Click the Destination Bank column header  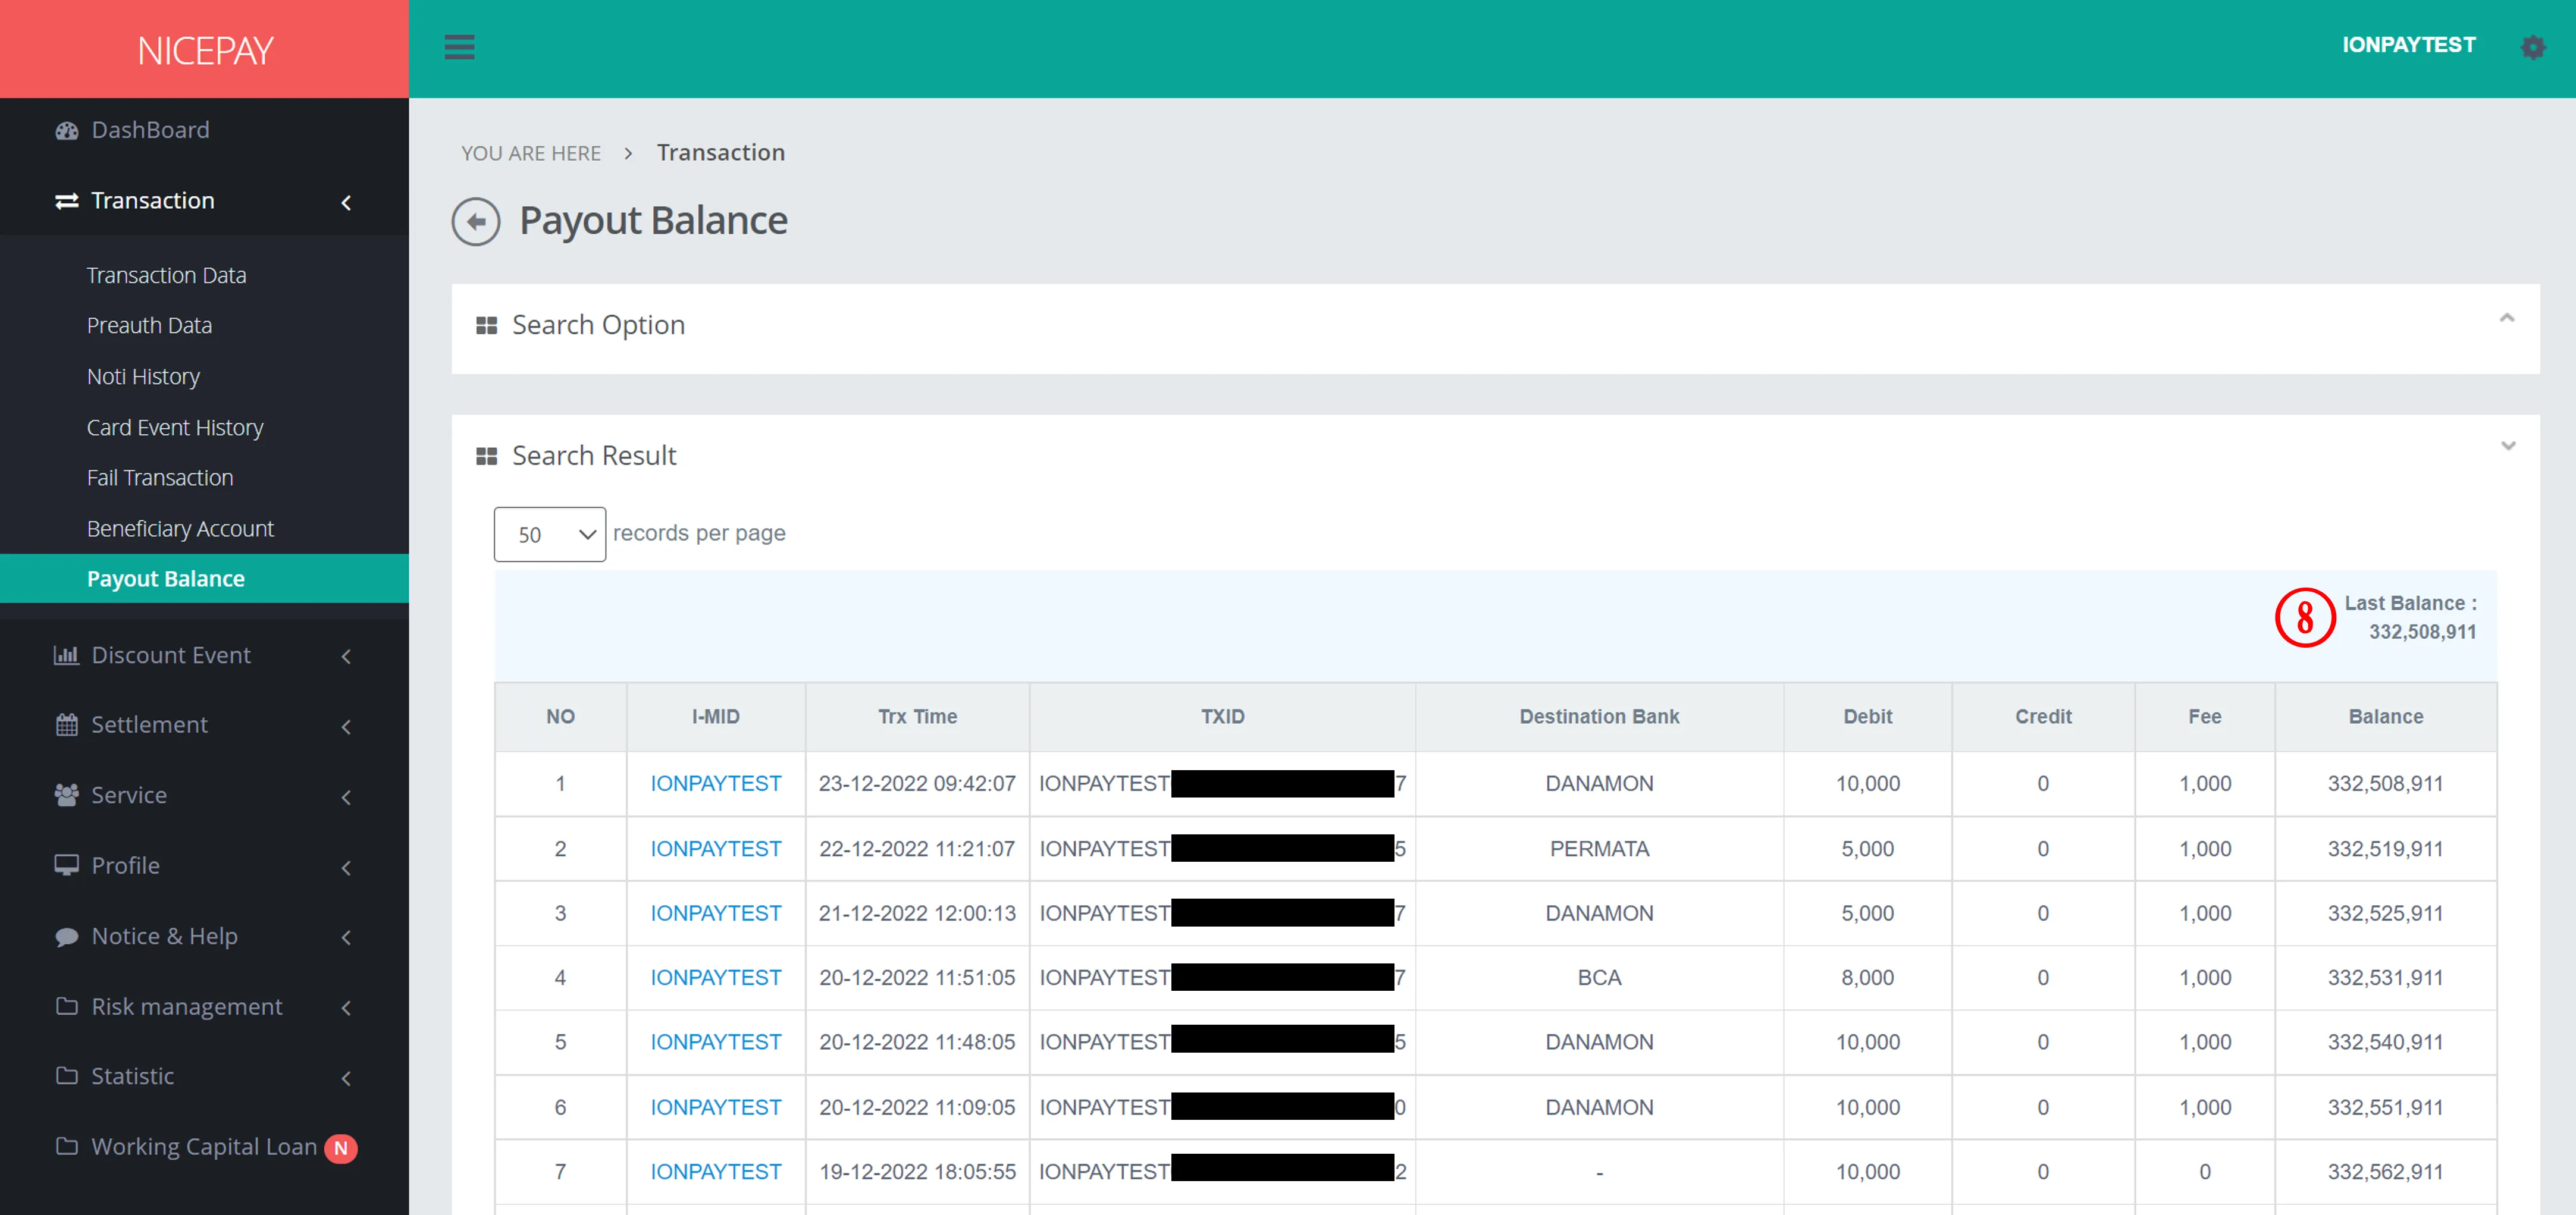coord(1599,717)
